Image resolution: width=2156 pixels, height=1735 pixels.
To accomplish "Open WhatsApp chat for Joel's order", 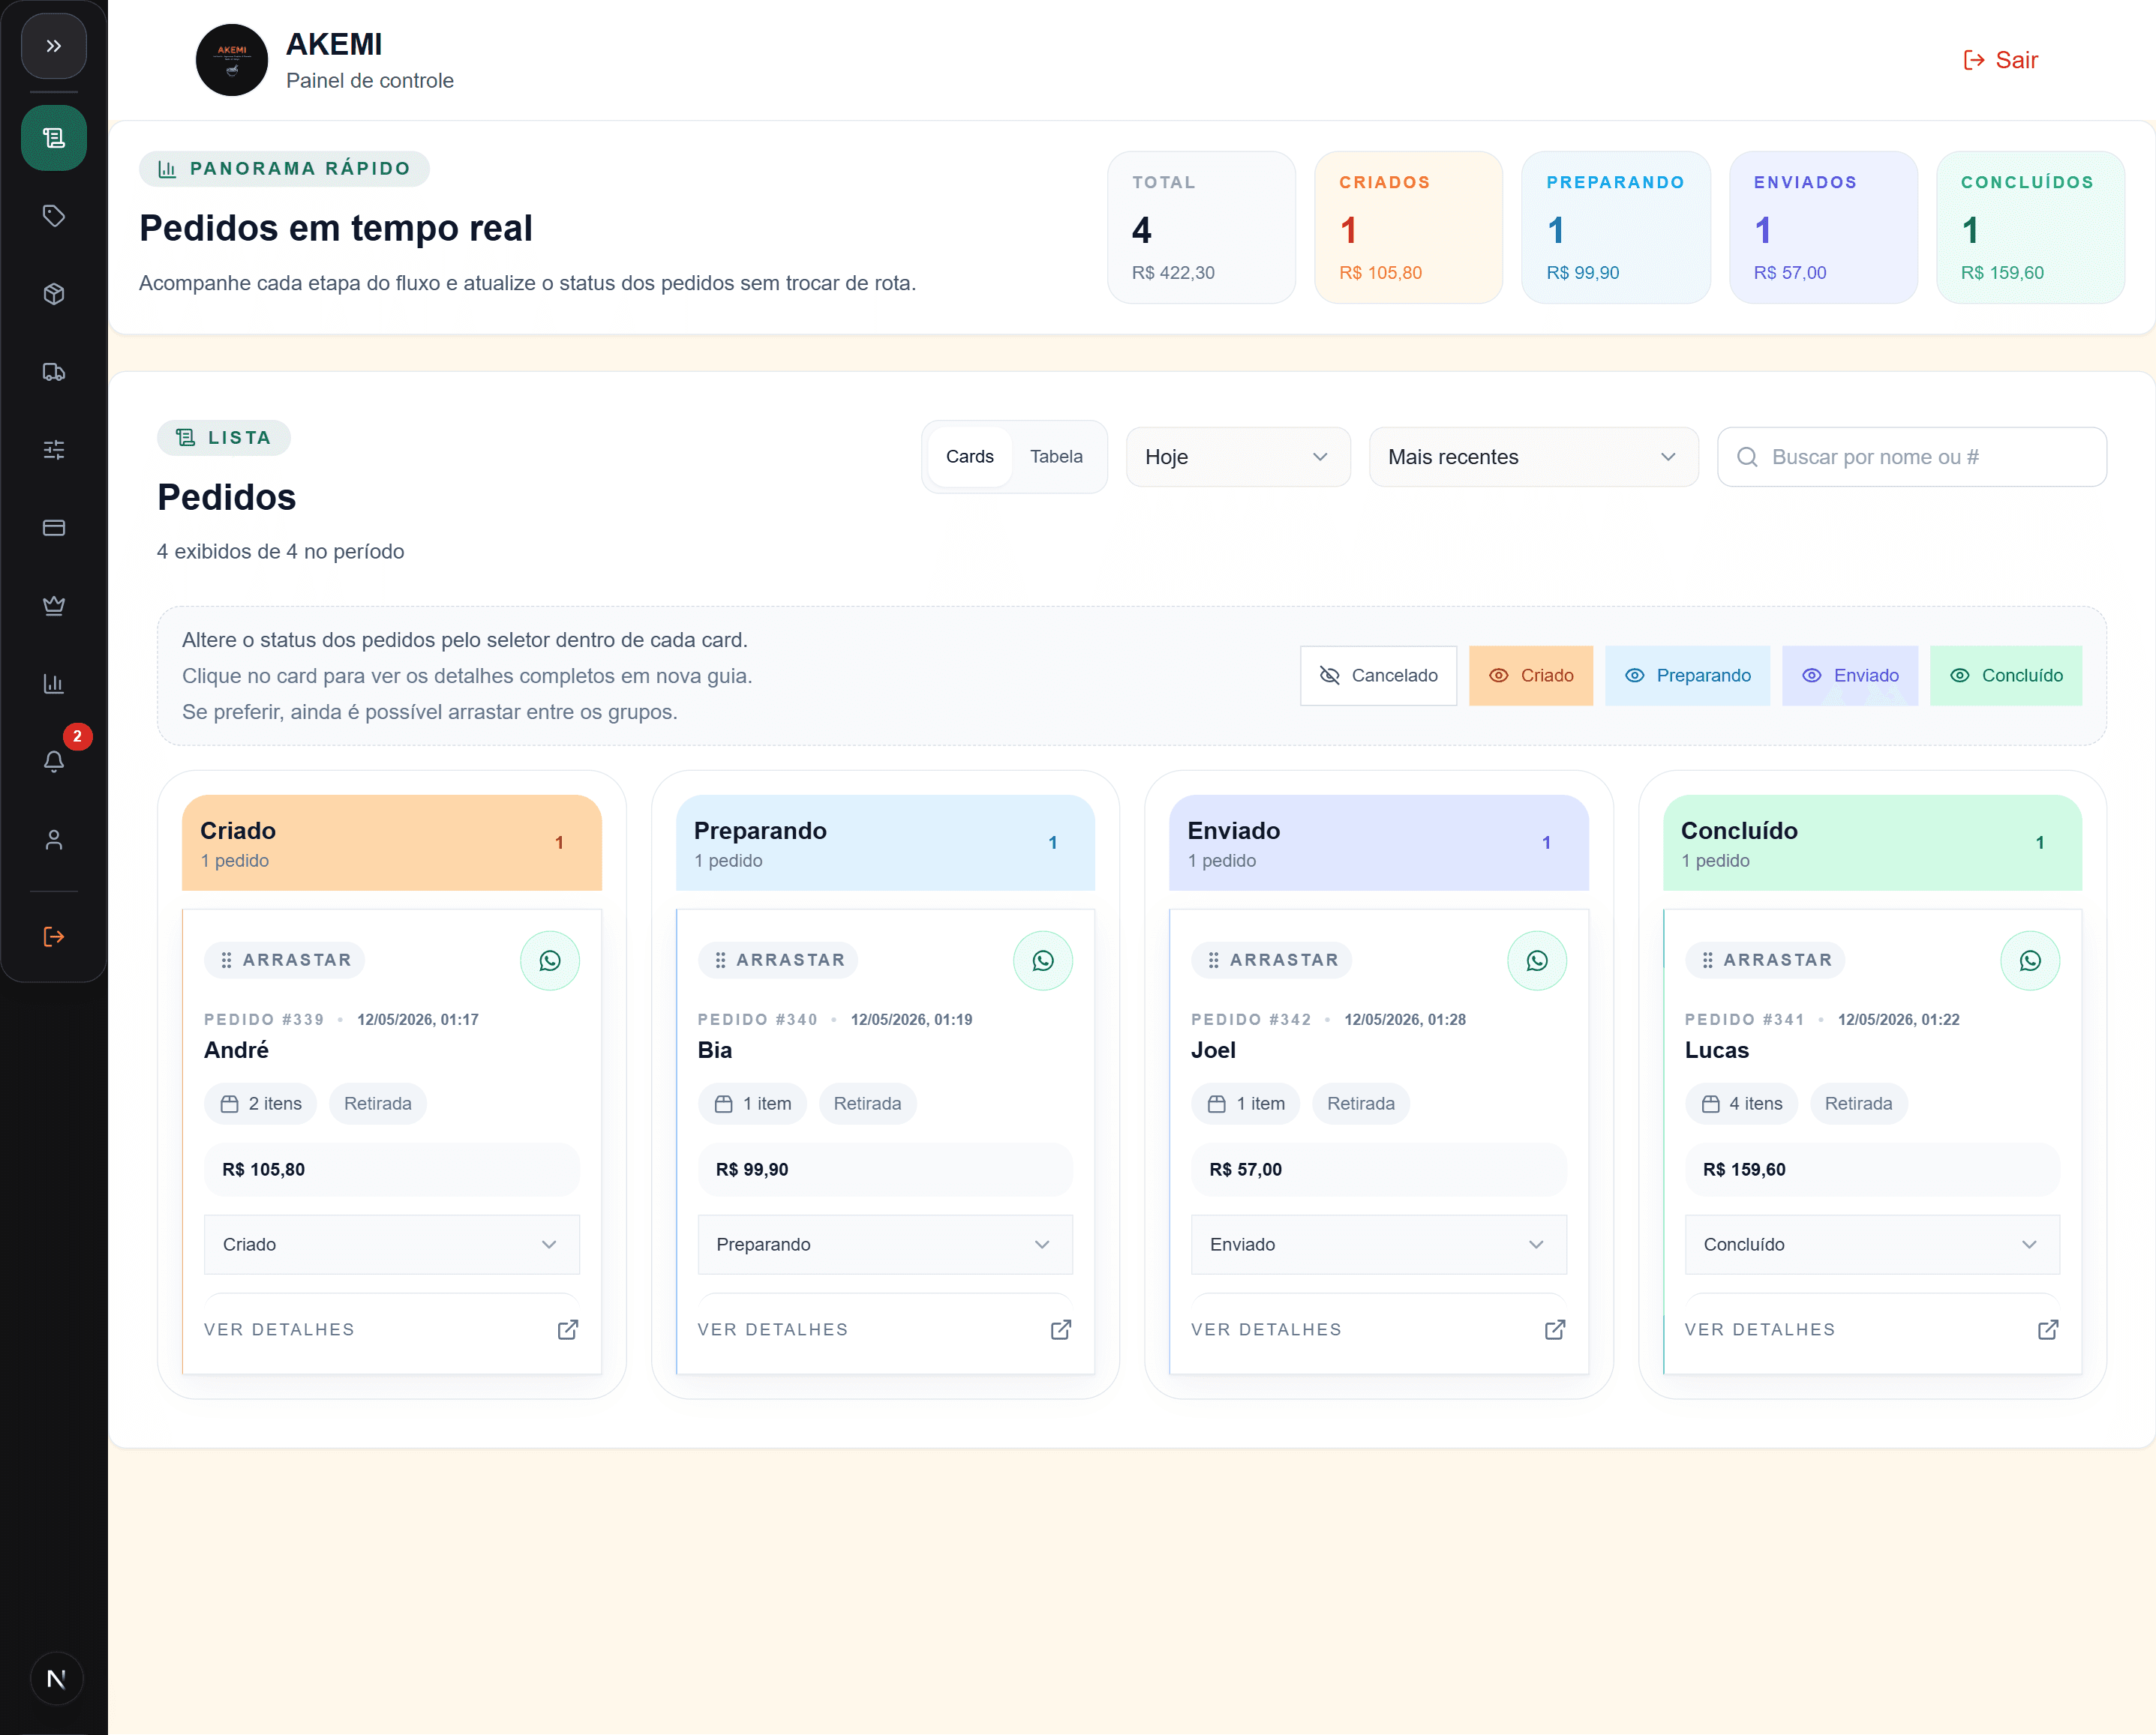I will (x=1537, y=960).
